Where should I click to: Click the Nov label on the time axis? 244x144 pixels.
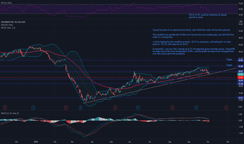click(x=228, y=142)
